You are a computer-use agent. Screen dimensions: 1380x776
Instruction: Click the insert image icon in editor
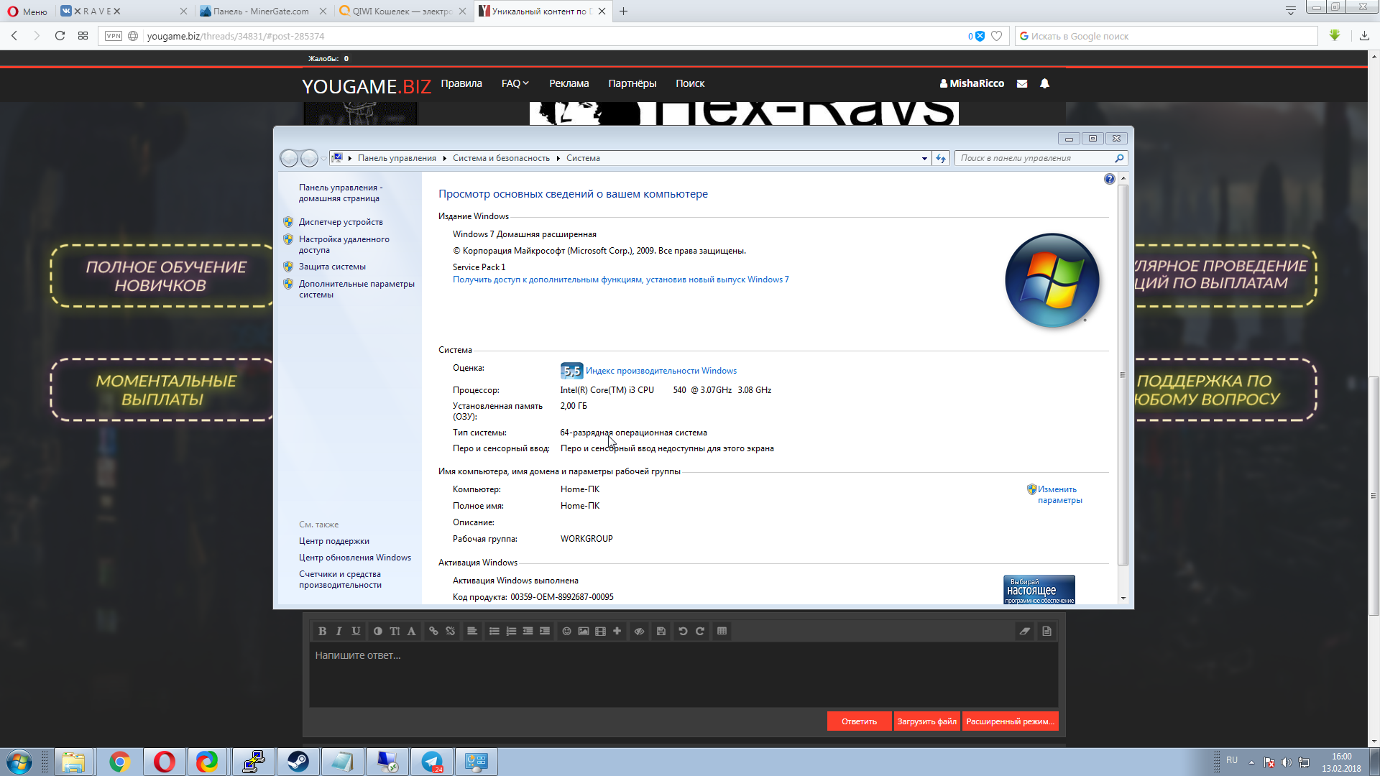click(583, 631)
